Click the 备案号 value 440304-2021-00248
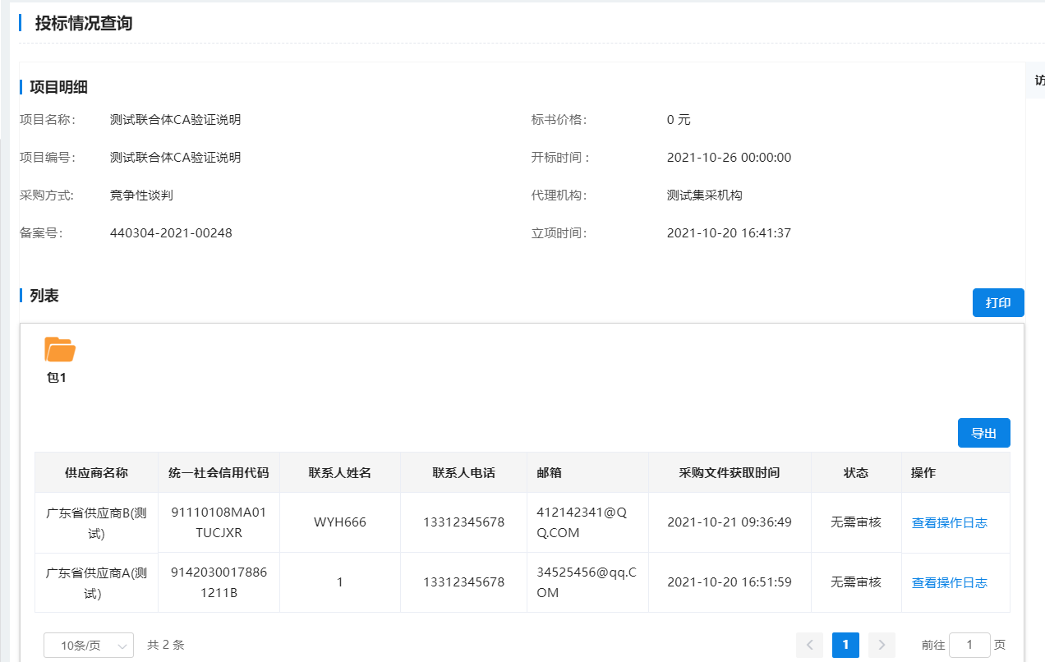This screenshot has width=1045, height=662. [x=171, y=233]
